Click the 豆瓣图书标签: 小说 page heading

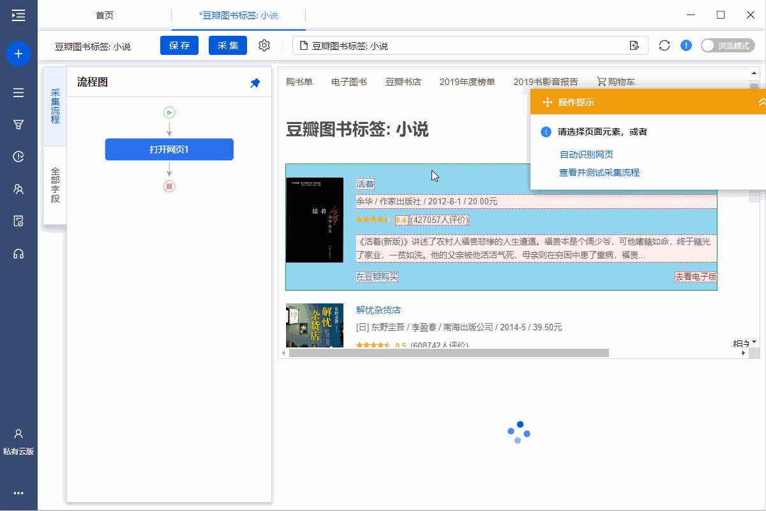click(x=357, y=130)
